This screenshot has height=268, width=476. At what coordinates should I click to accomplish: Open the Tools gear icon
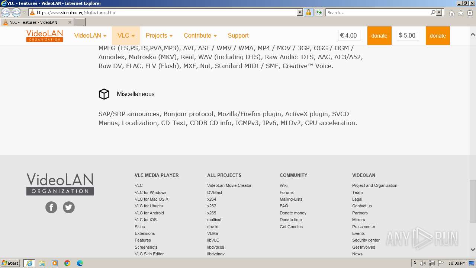click(x=470, y=13)
